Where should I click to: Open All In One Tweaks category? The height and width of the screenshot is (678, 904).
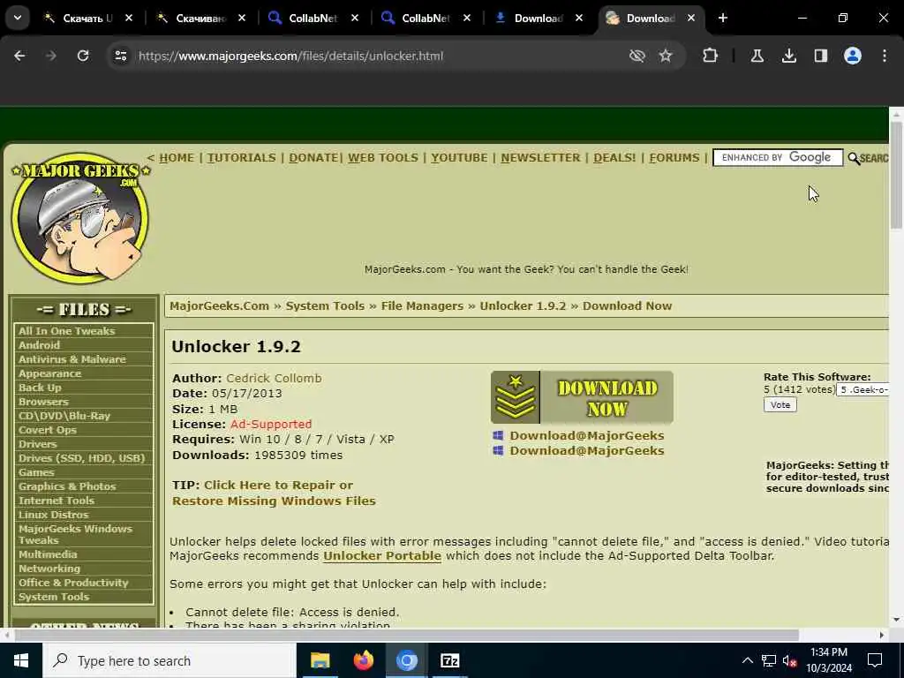pos(67,331)
